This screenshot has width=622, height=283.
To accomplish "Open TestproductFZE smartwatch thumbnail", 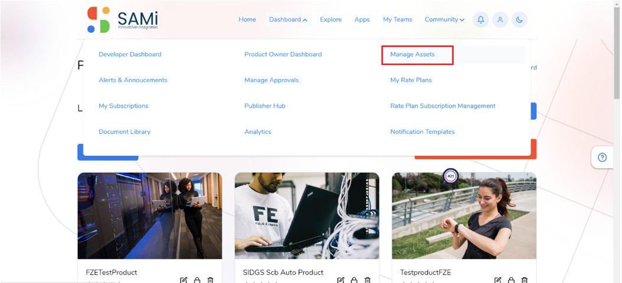I will coord(464,216).
